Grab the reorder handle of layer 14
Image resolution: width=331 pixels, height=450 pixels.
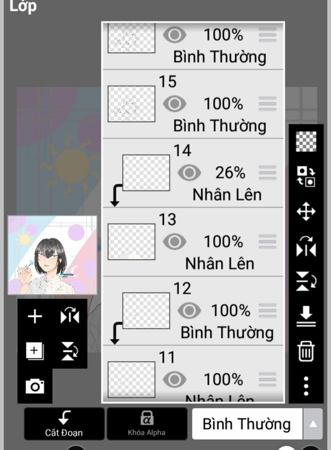267,173
